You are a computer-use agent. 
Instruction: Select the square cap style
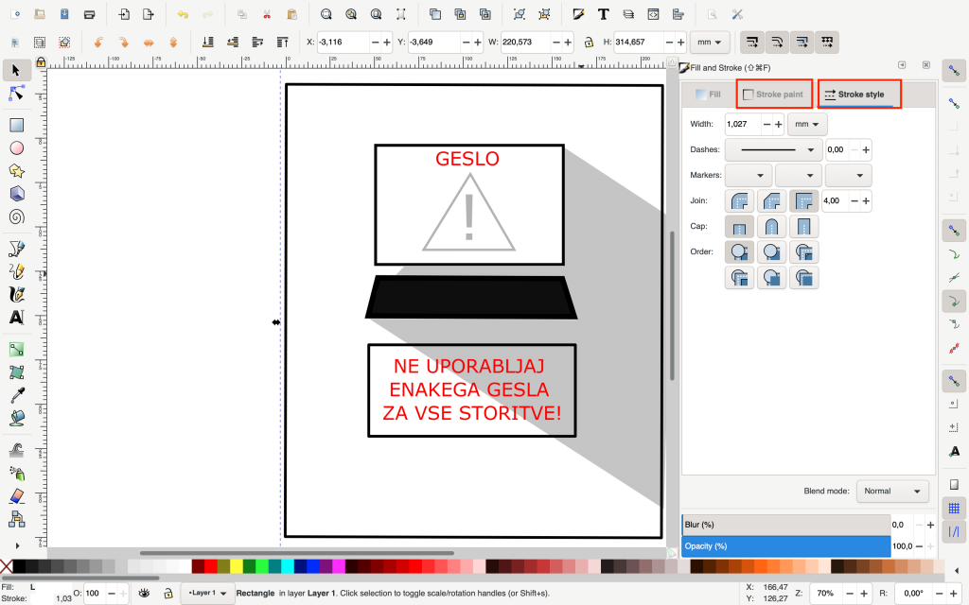(803, 227)
